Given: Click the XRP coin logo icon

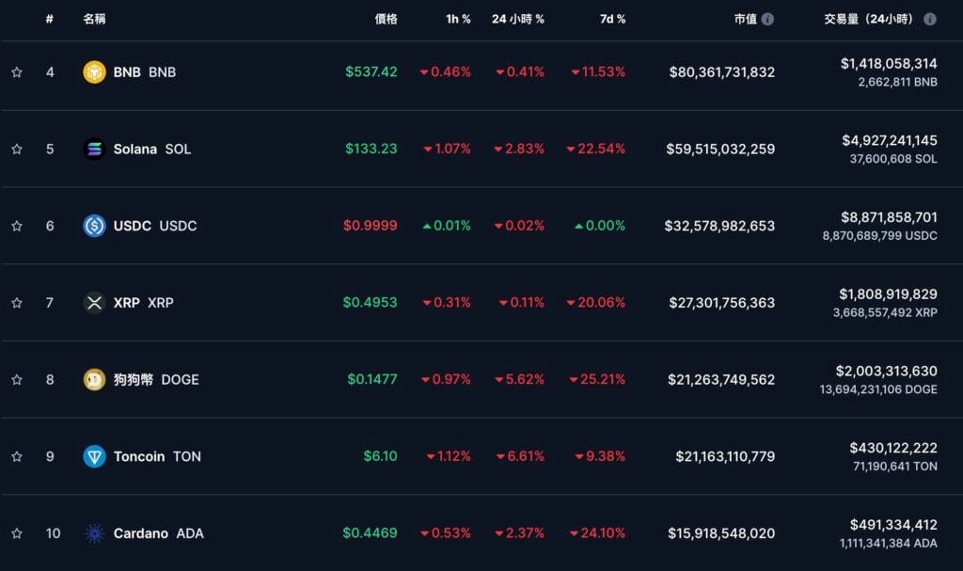Looking at the screenshot, I should [x=94, y=303].
